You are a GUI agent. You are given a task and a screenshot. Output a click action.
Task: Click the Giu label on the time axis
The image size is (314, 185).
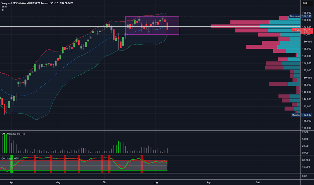click(104, 182)
